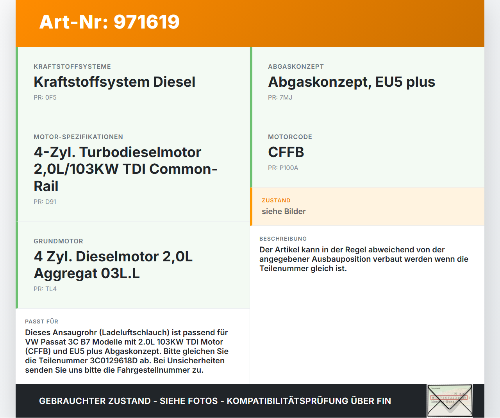This screenshot has width=500, height=418.
Task: Click the PR: 7MJ code label
Action: click(x=280, y=97)
